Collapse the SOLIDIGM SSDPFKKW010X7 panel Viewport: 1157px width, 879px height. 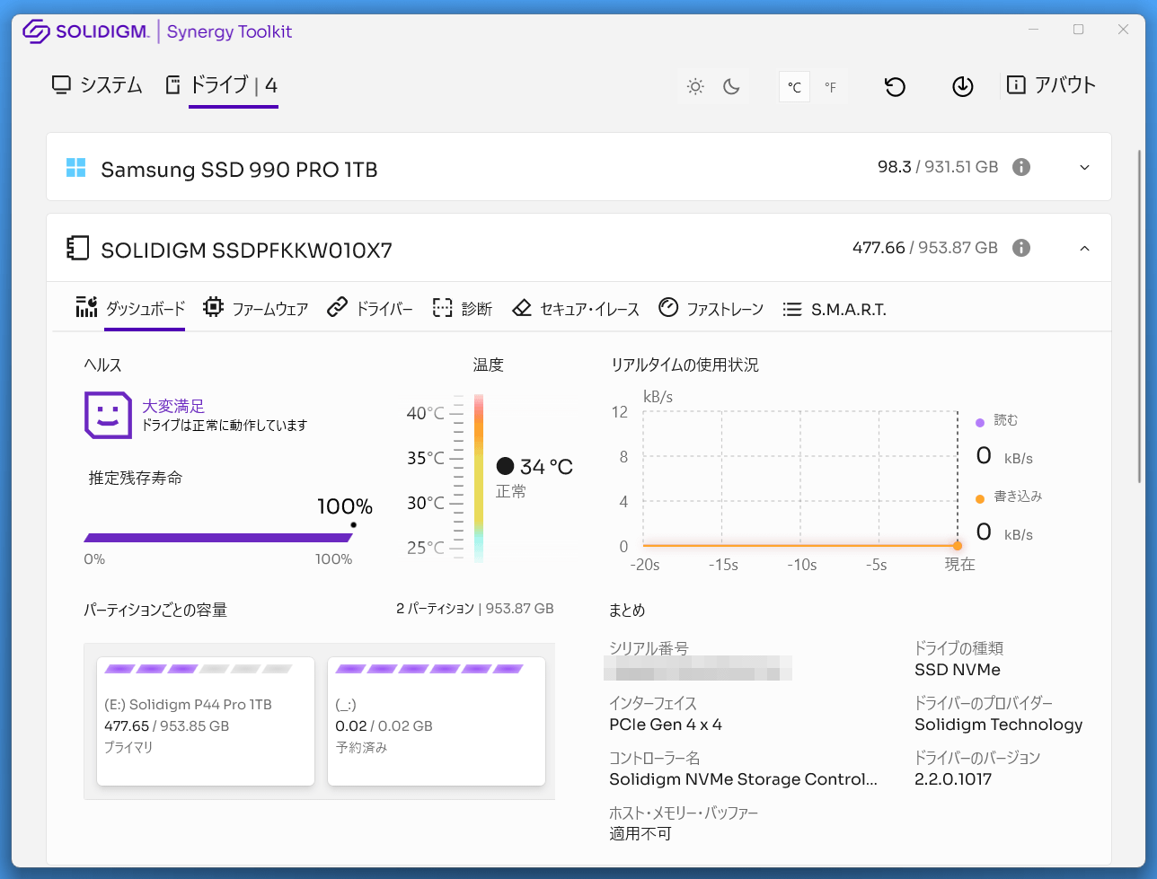pos(1084,249)
